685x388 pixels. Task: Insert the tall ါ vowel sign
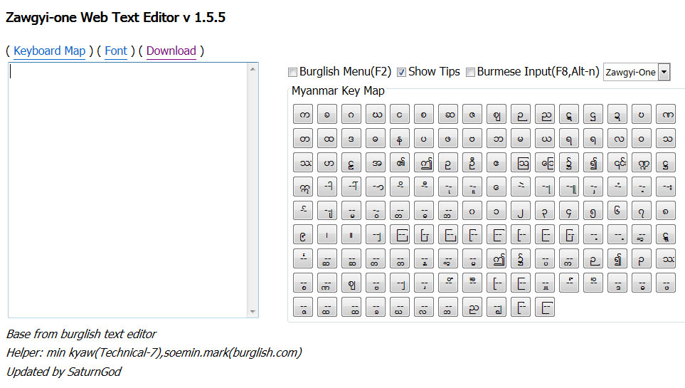pos(327,187)
